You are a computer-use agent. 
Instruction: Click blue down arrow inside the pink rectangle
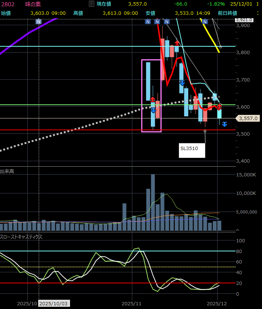[153, 110]
